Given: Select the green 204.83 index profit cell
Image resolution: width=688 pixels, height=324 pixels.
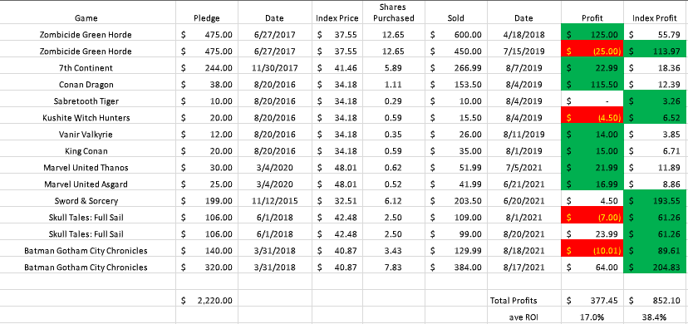Looking at the screenshot, I should coord(656,267).
